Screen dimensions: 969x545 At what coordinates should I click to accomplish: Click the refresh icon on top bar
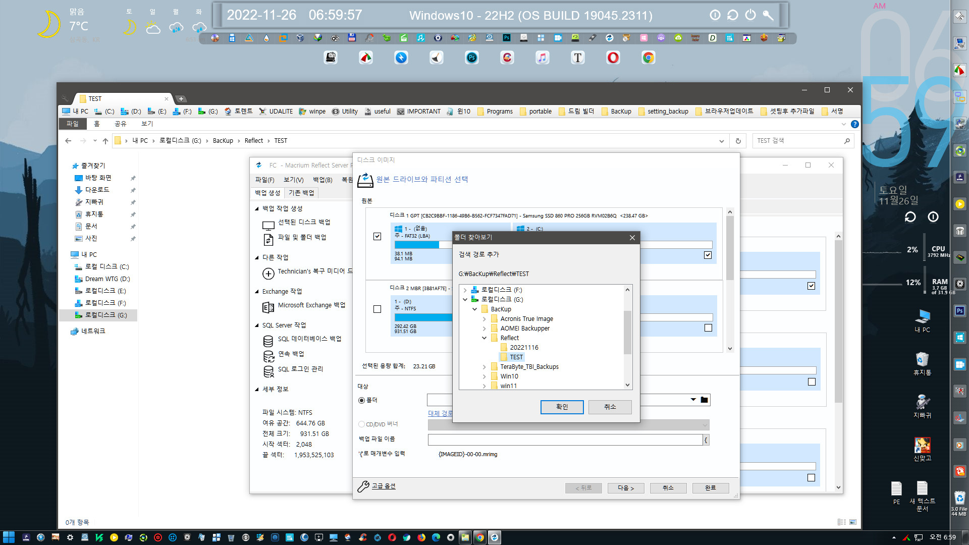733,15
